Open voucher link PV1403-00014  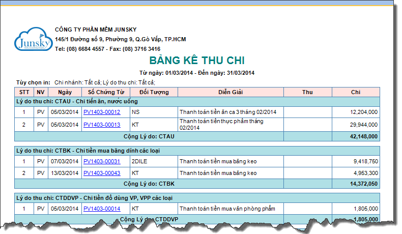102,209
